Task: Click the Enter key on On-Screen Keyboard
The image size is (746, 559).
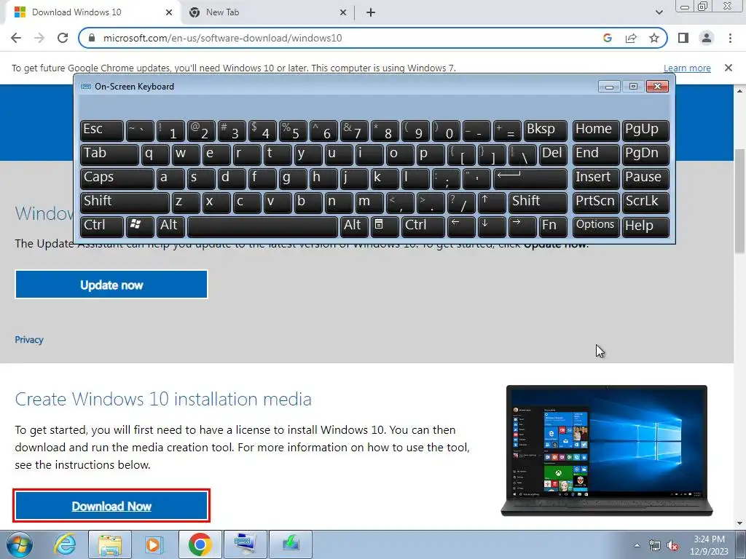Action: [530, 179]
